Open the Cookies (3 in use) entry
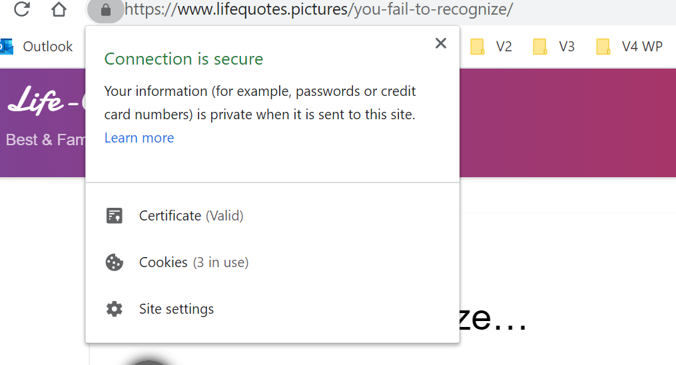Viewport: 676px width, 365px height. point(194,262)
